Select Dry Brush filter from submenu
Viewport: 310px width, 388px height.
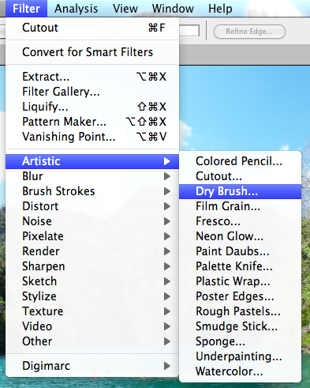click(240, 191)
